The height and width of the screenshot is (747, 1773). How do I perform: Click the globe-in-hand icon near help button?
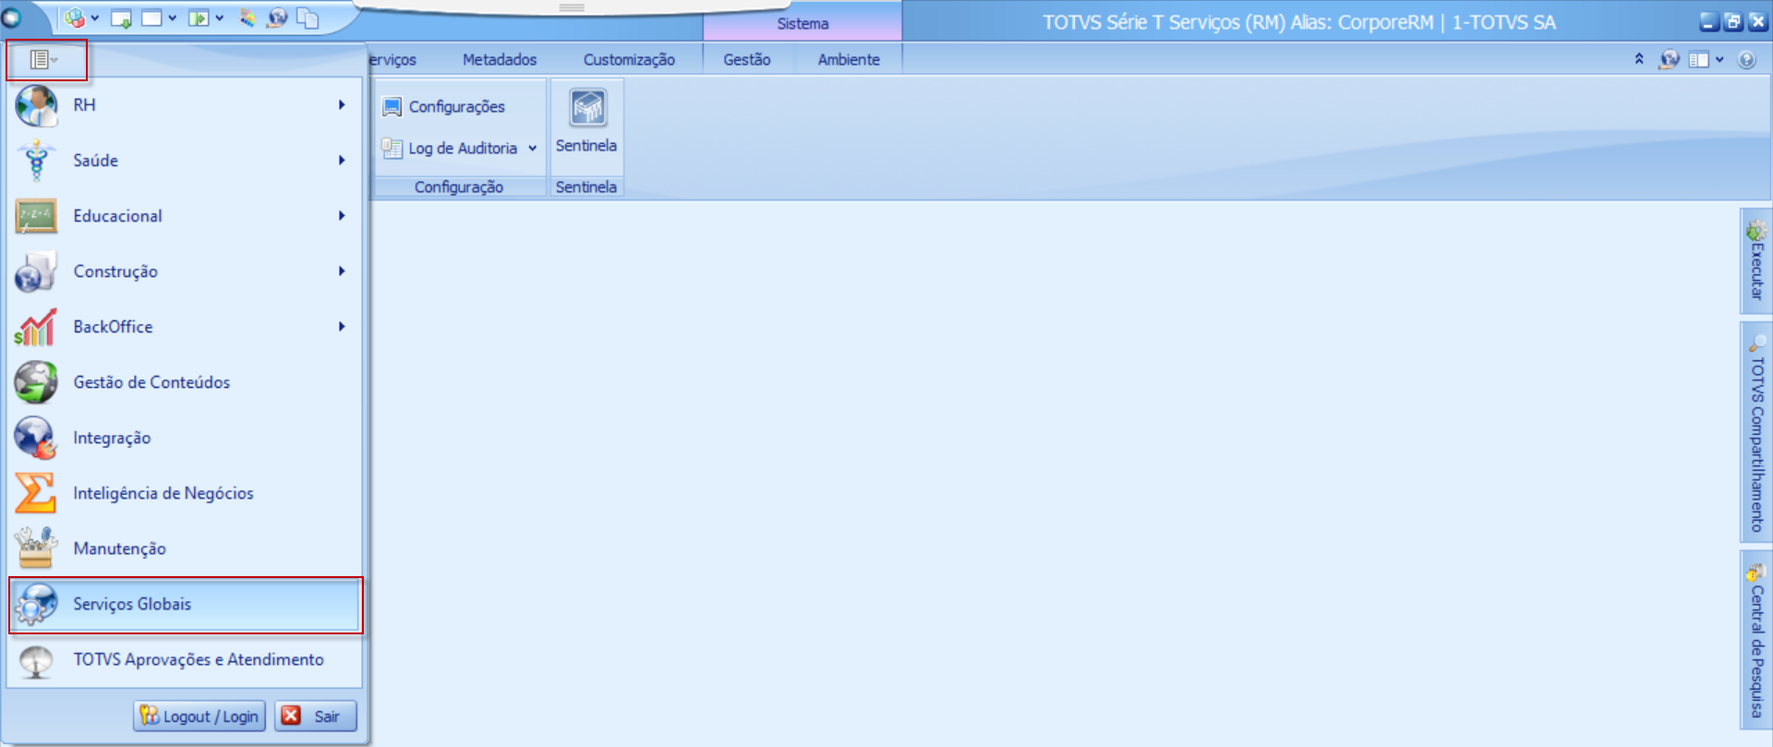click(1669, 60)
